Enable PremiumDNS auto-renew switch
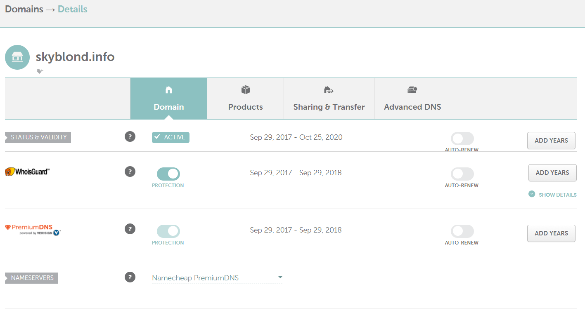Image resolution: width=585 pixels, height=315 pixels. tap(462, 231)
